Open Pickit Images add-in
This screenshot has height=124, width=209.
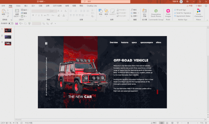pyautogui.click(x=168, y=13)
